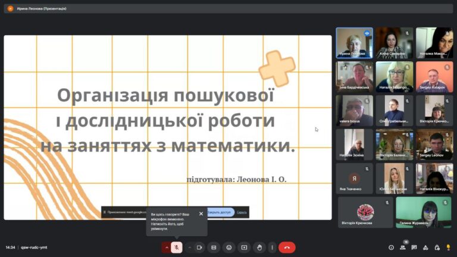This screenshot has height=257, width=457.
Task: Open the emoji reactions button
Action: [228, 247]
